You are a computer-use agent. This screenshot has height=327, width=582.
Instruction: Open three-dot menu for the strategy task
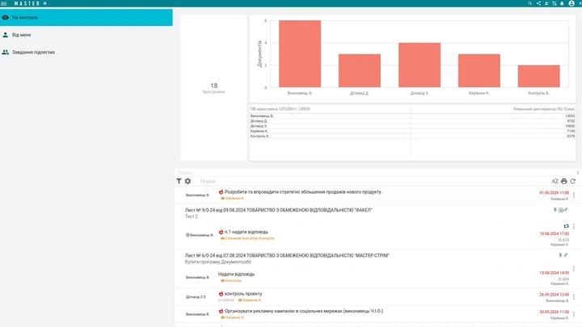point(574,195)
